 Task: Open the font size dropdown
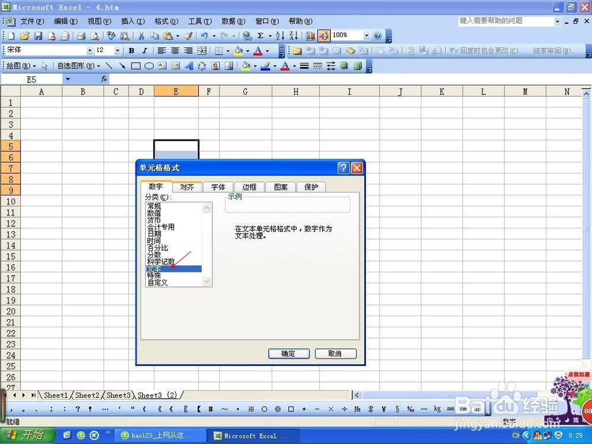pos(117,50)
